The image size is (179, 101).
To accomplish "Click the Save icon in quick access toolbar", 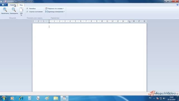I will click(6, 1).
